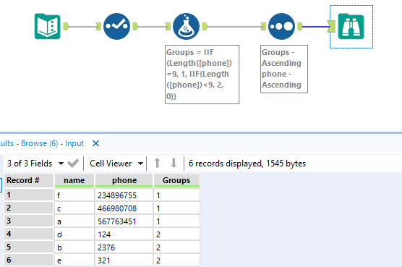The image size is (402, 267).
Task: Click the Sort tool annotation box
Action: (284, 69)
